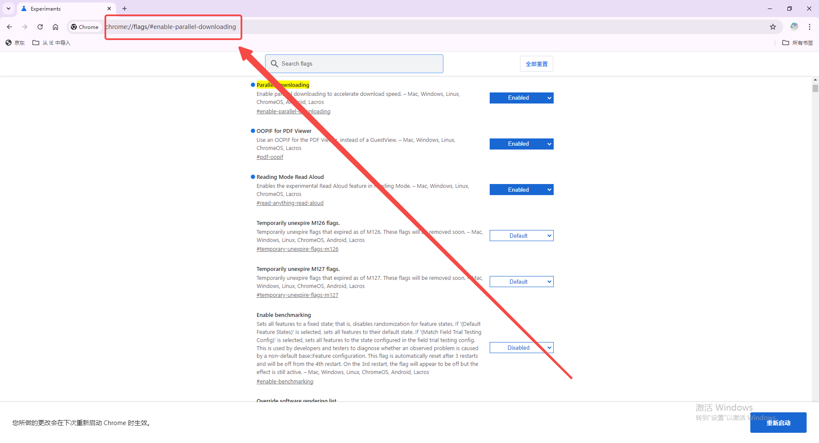Reload the Experiments page
The height and width of the screenshot is (443, 819).
pyautogui.click(x=40, y=27)
